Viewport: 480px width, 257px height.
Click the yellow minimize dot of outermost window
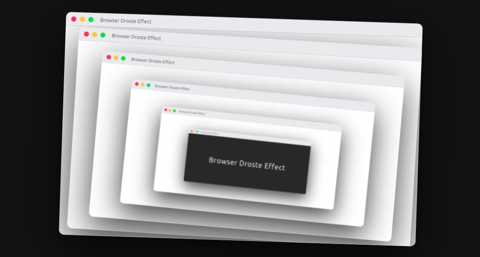click(x=82, y=19)
